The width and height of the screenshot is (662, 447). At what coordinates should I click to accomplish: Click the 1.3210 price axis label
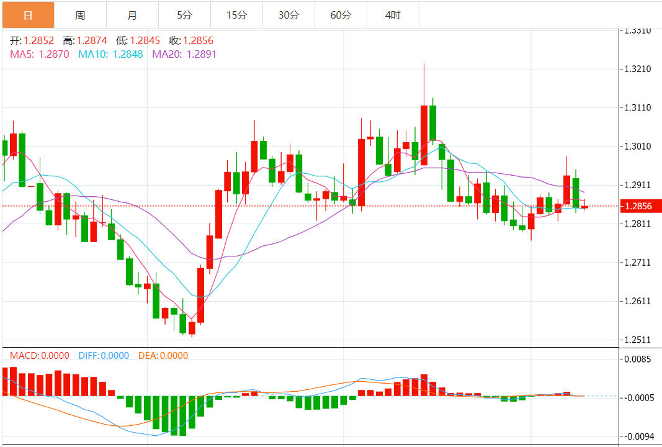tap(638, 69)
